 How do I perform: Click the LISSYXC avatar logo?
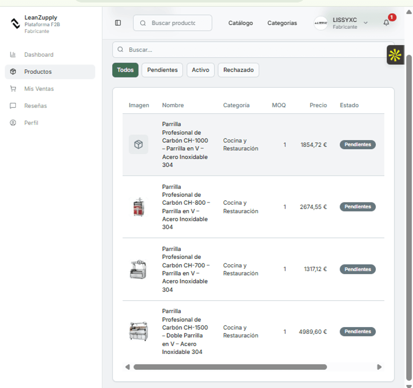tap(321, 23)
